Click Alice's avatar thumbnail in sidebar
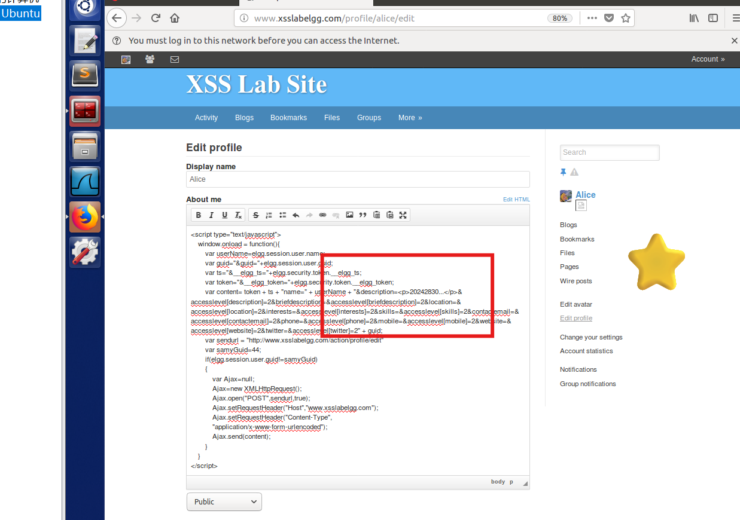740x520 pixels. click(x=565, y=196)
